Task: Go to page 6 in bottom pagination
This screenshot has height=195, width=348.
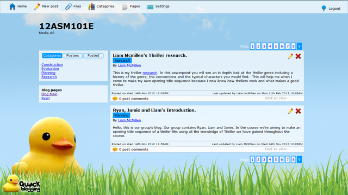Action: (282, 159)
